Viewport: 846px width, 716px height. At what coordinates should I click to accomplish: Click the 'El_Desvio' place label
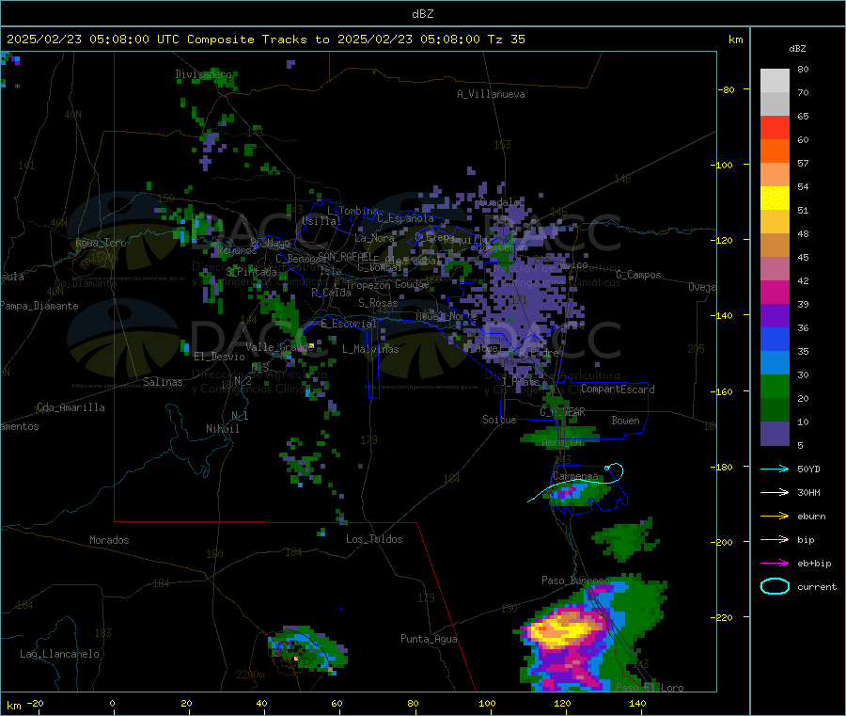[x=219, y=357]
